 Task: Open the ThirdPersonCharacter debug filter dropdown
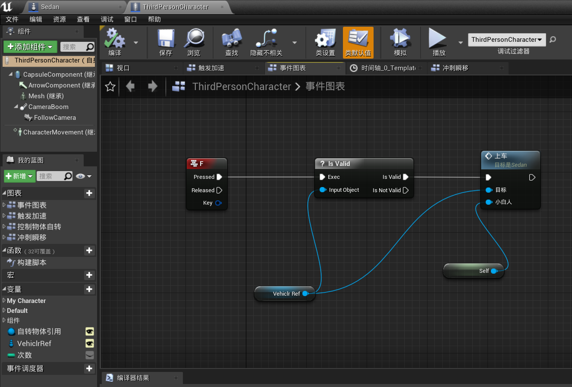[x=506, y=40]
